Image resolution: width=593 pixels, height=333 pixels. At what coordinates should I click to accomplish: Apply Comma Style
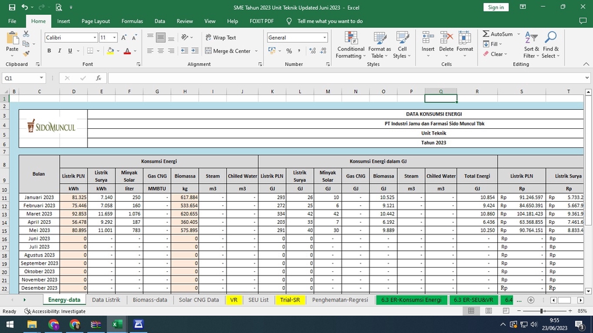pyautogui.click(x=299, y=51)
